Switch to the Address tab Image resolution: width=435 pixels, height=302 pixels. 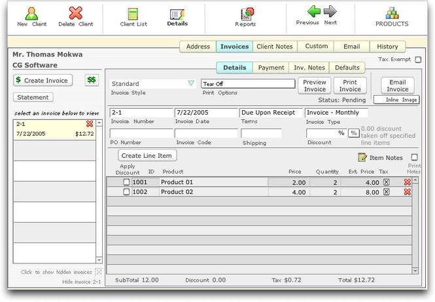tap(198, 47)
